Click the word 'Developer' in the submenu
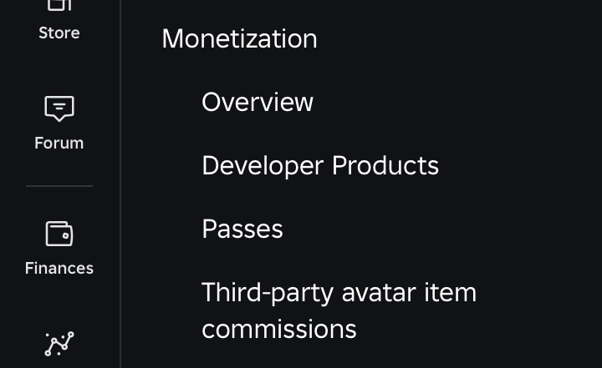Image resolution: width=602 pixels, height=368 pixels. (x=263, y=165)
